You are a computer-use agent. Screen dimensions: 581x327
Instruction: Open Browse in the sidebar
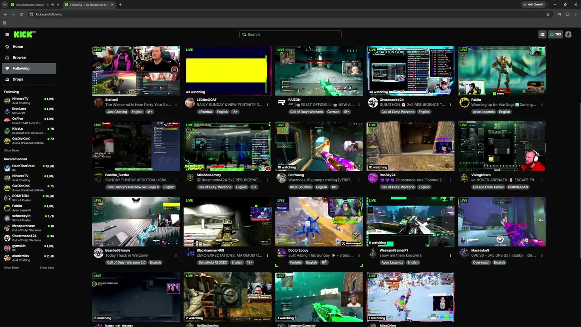click(28, 58)
